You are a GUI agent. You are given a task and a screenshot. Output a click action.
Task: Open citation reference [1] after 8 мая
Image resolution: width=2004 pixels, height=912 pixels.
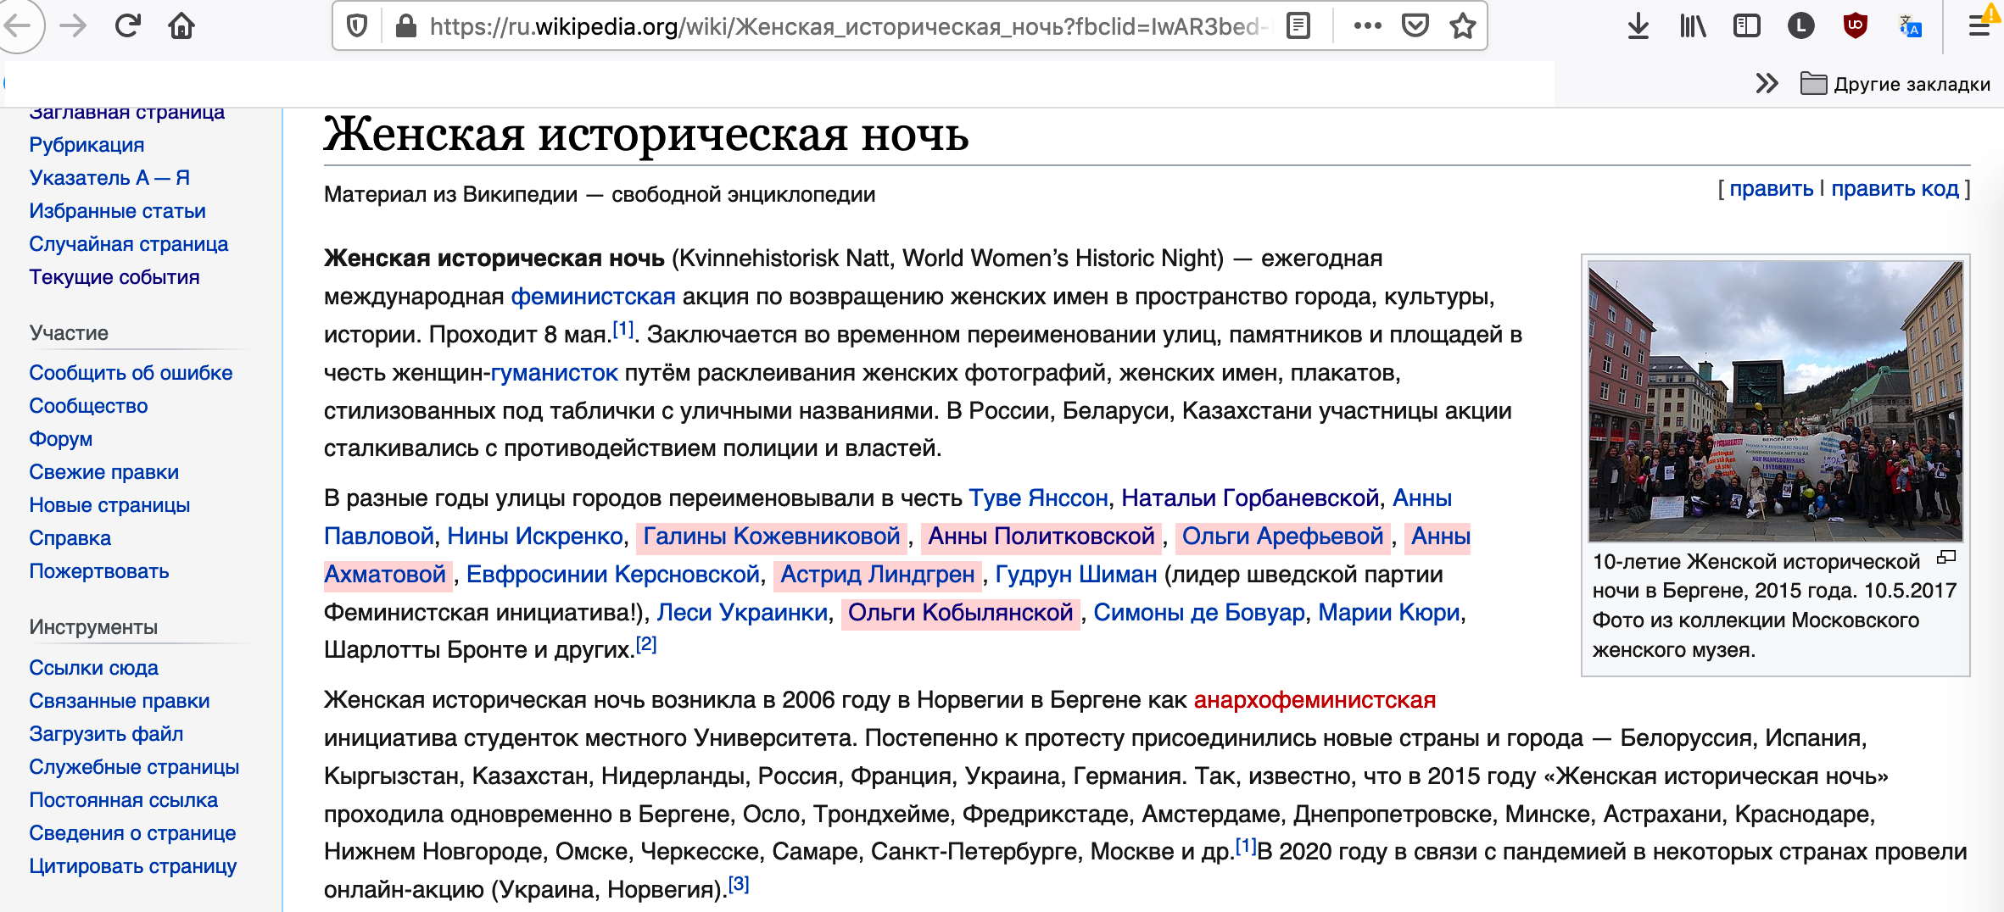pyautogui.click(x=623, y=329)
